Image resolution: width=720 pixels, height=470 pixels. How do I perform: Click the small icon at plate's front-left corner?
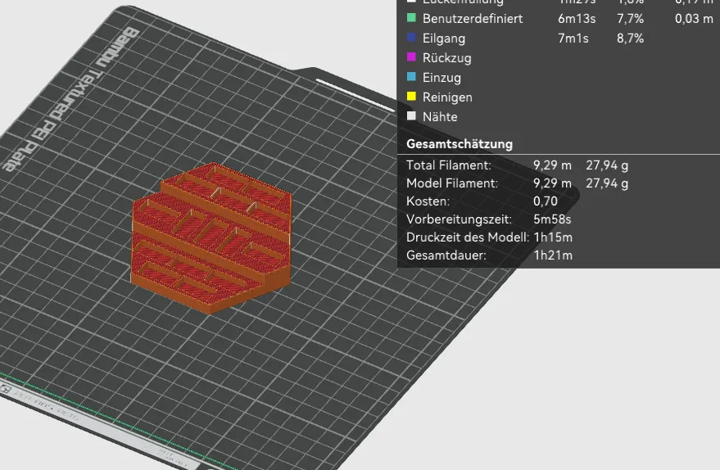pos(3,389)
